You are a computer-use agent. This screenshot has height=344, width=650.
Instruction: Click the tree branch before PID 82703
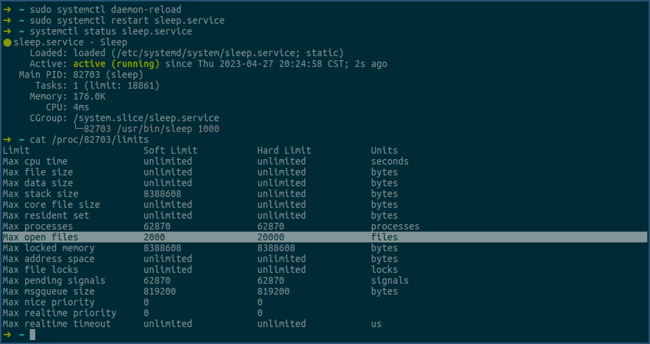click(79, 129)
